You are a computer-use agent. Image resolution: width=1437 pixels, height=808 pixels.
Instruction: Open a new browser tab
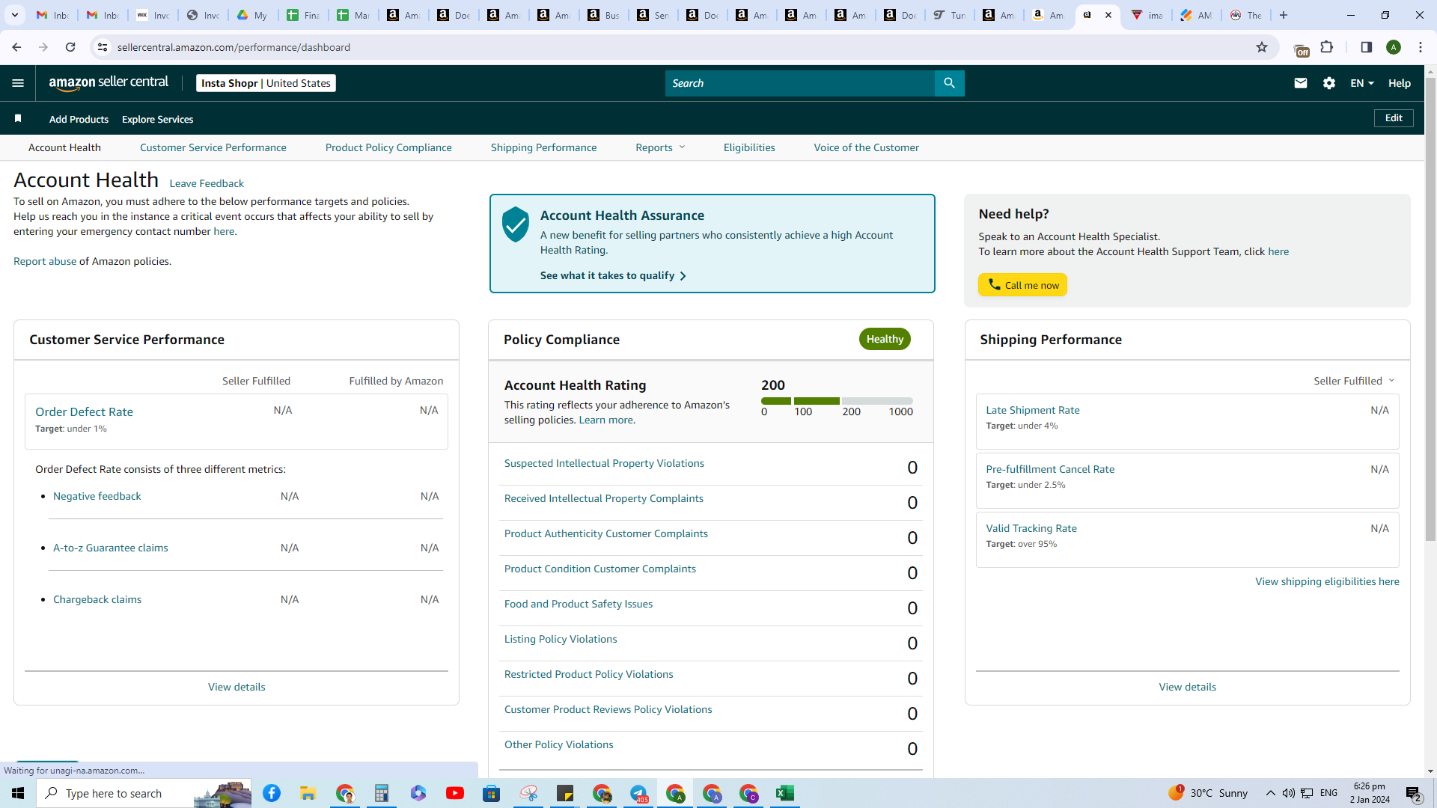pos(1284,15)
